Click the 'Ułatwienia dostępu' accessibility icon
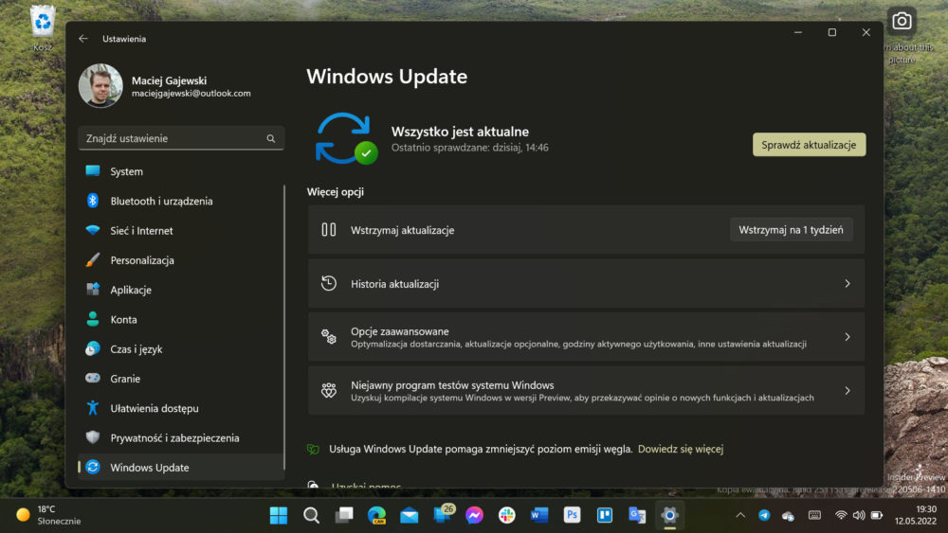 93,407
